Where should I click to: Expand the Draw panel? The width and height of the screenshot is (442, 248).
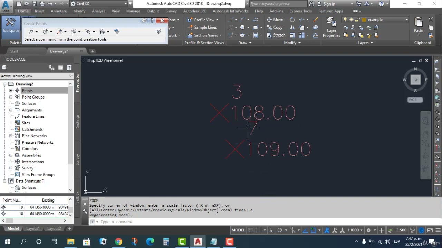tap(245, 43)
